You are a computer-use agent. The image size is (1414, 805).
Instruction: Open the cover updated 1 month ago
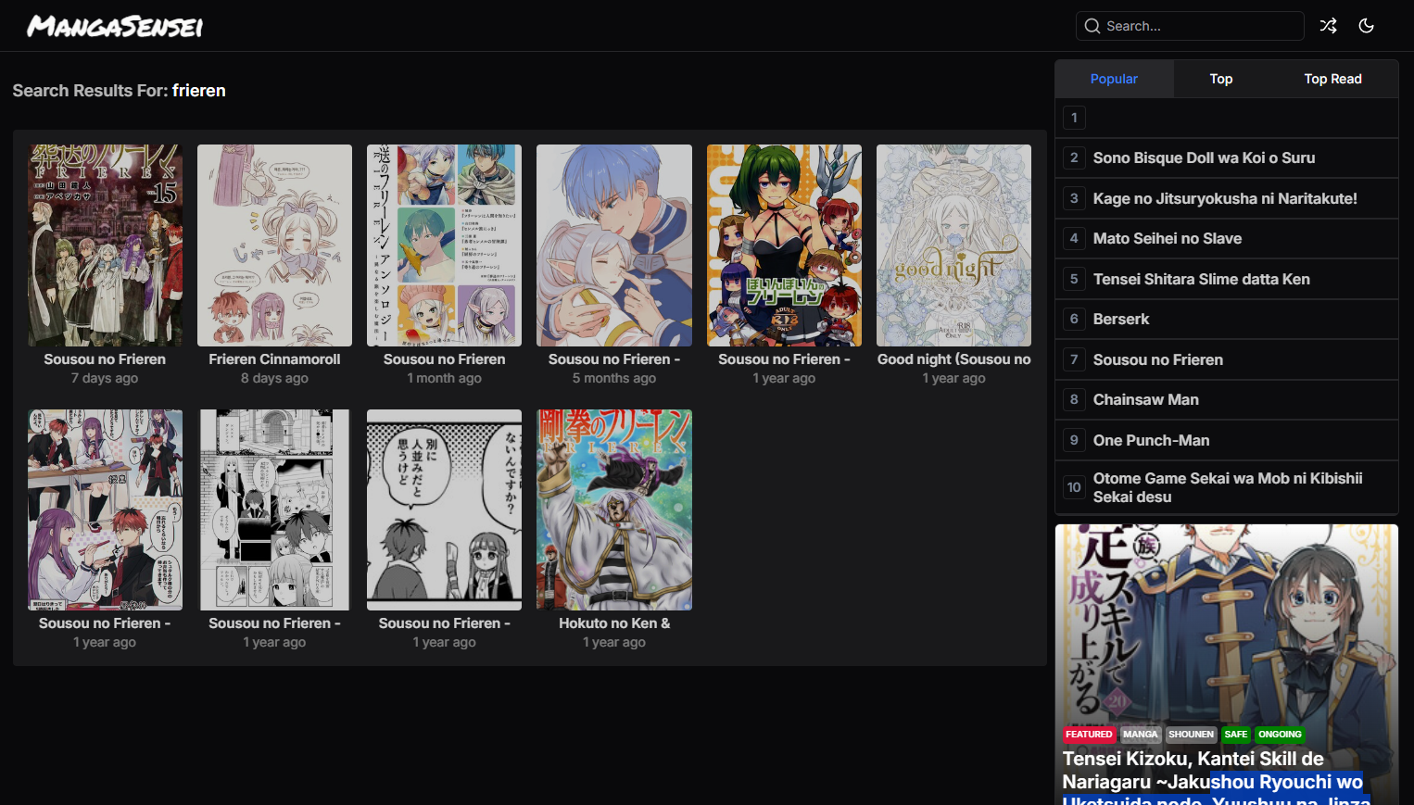pos(444,245)
